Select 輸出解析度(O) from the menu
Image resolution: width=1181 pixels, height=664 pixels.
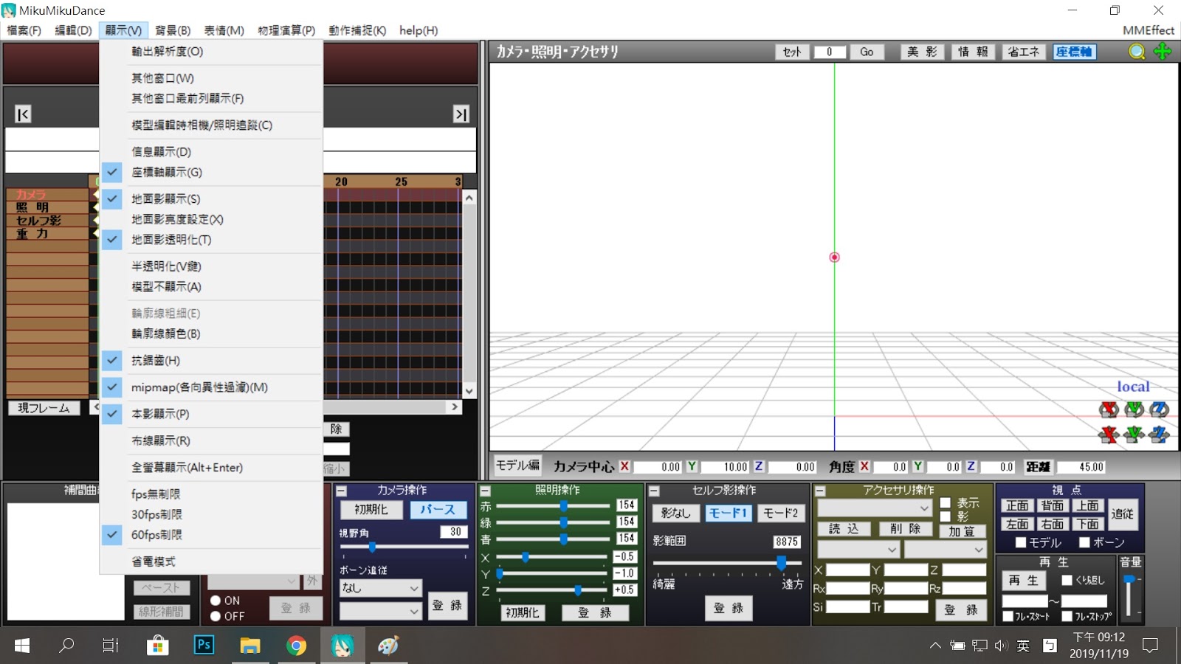[212, 52]
